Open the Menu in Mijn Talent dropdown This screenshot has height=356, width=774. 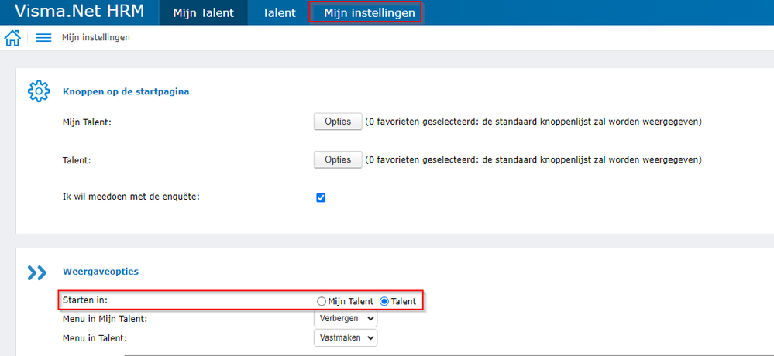pos(346,319)
